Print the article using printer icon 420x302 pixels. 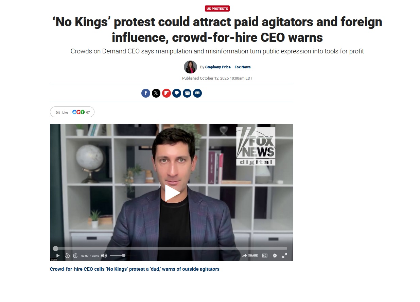[187, 93]
